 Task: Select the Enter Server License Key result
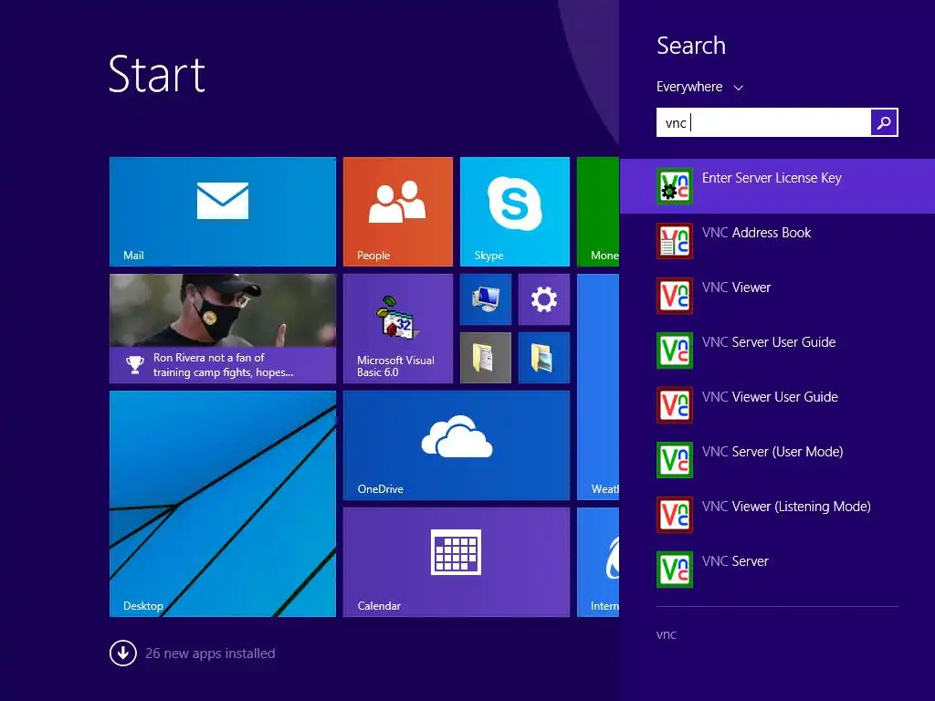(778, 186)
